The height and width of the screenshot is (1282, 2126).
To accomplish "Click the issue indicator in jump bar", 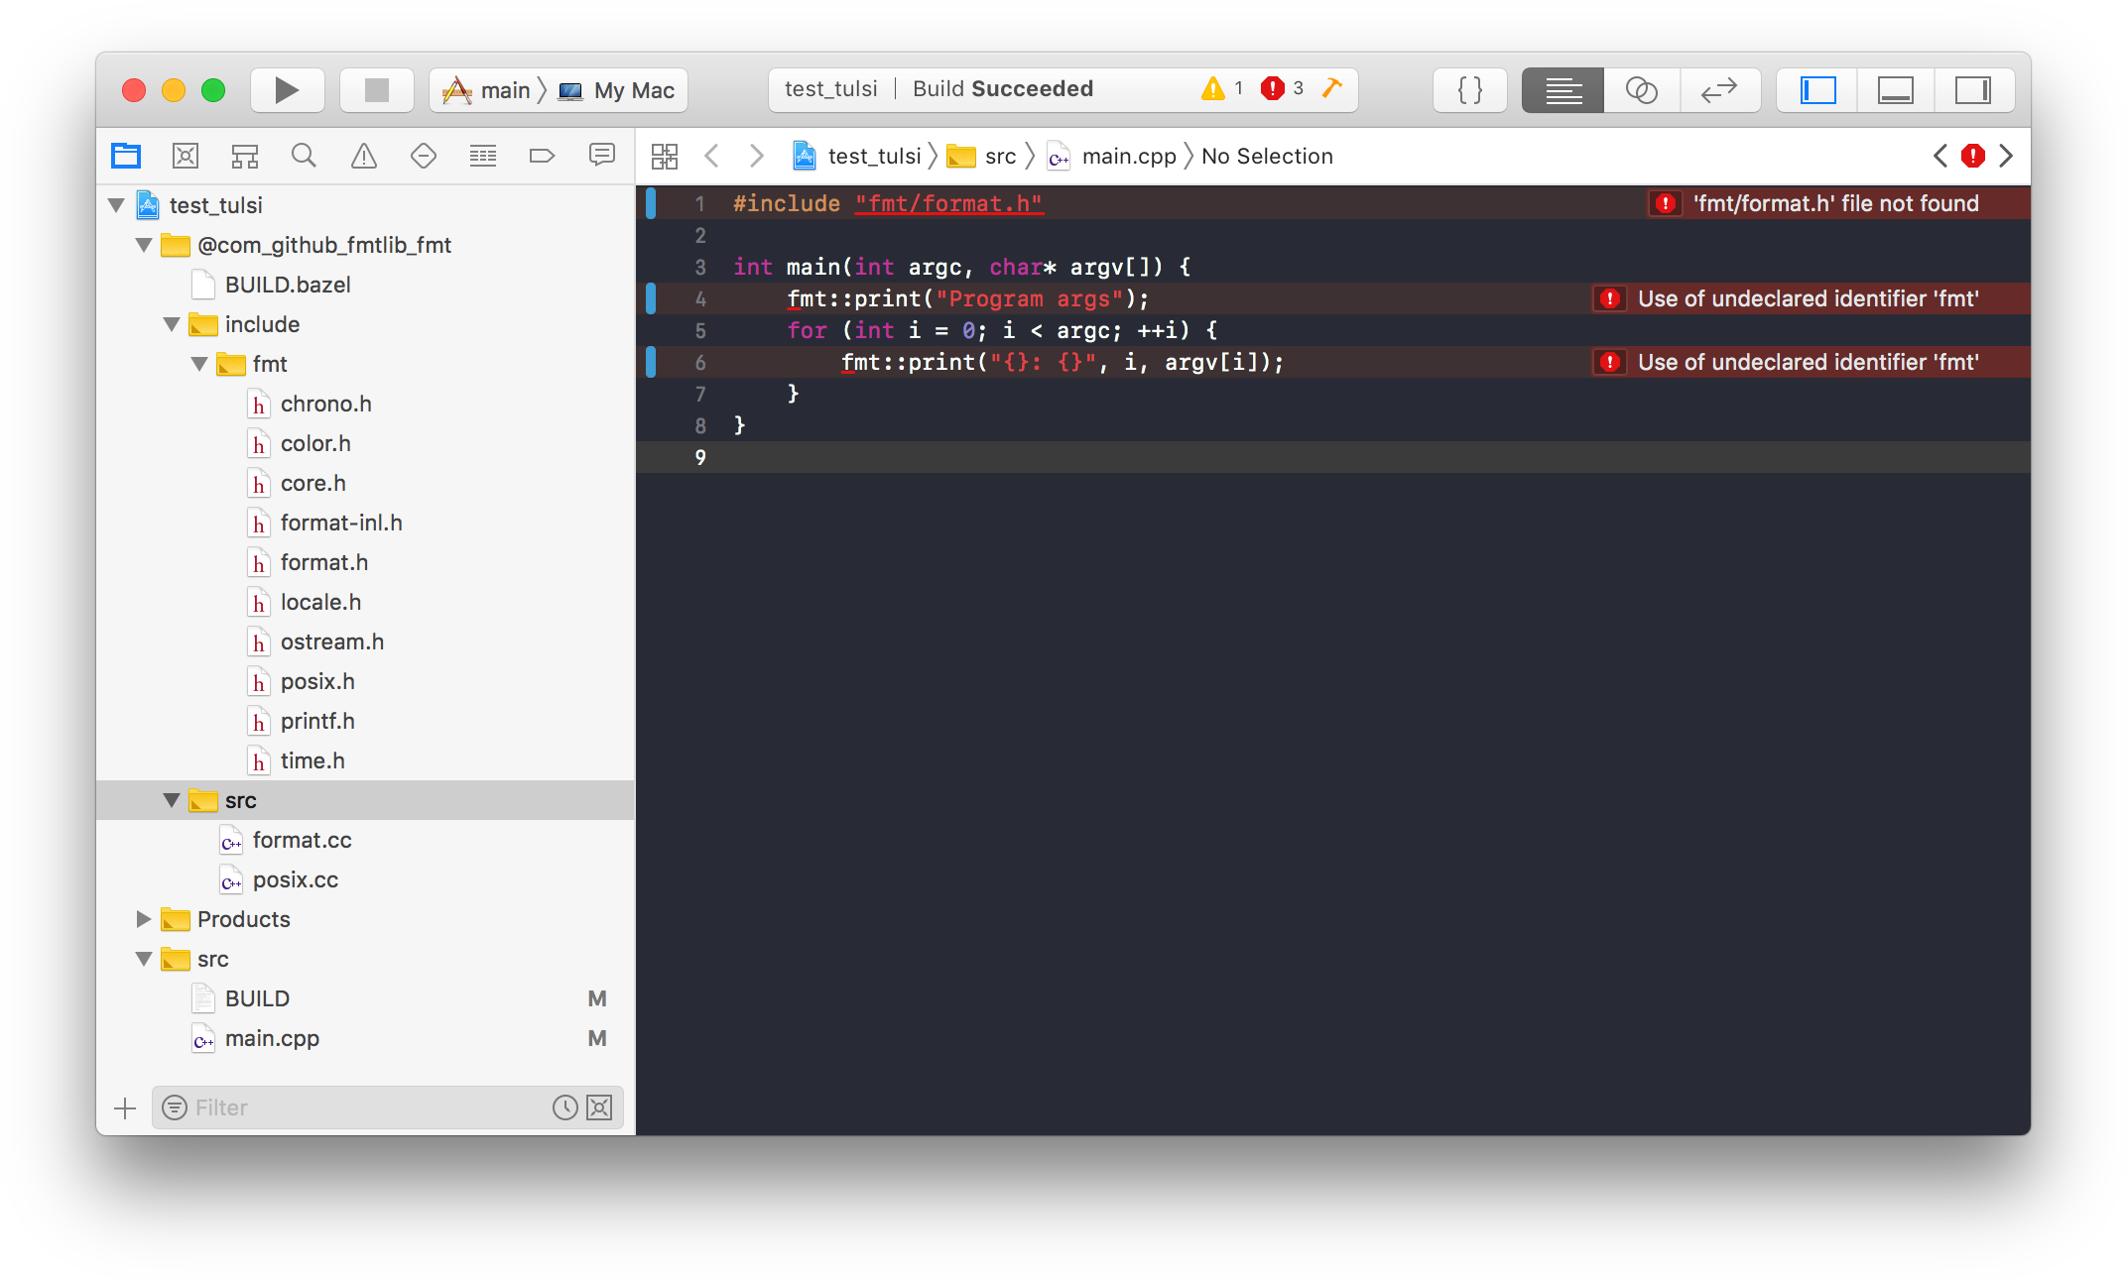I will point(1973,156).
